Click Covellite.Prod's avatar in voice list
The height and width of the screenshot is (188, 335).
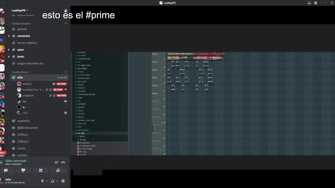point(19,90)
